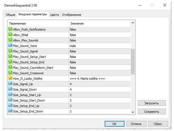Click the scroll up arrow of parameter list
The image size is (174, 131).
click(x=133, y=23)
